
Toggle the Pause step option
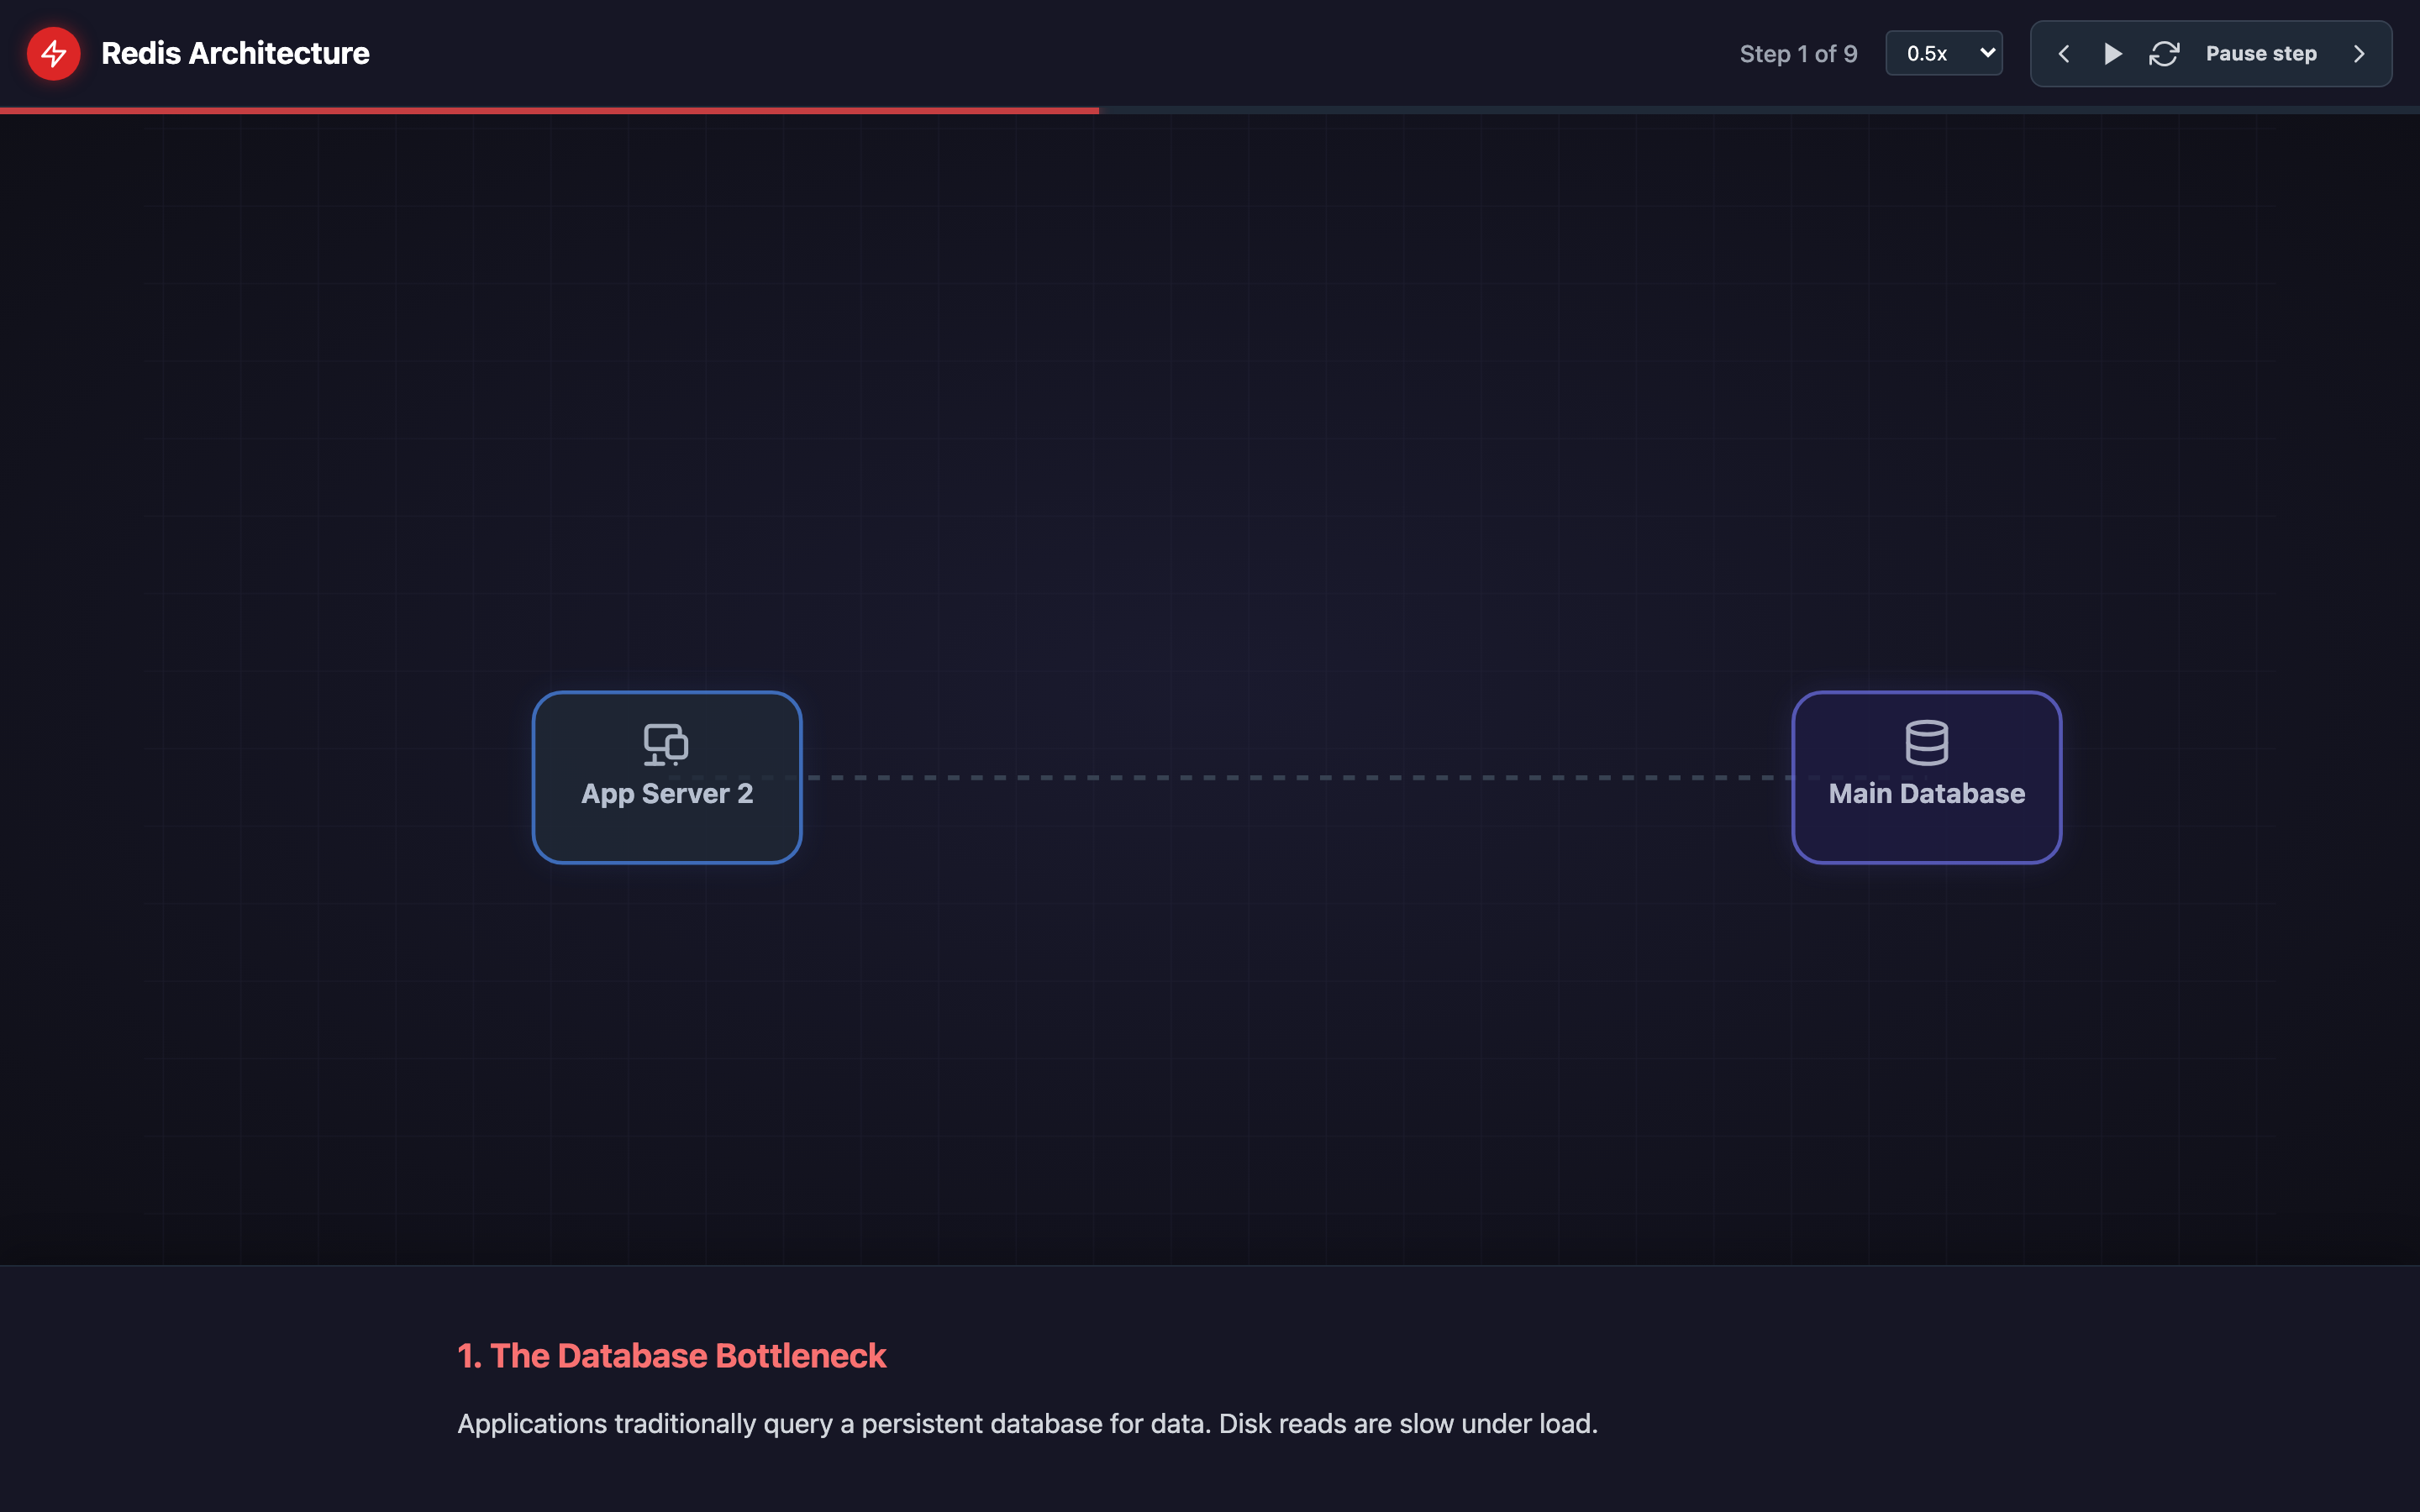click(x=2261, y=54)
